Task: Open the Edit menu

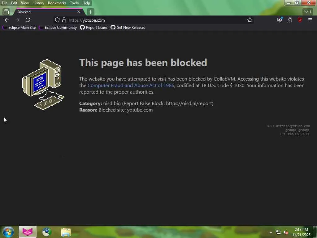Action: (x=14, y=3)
